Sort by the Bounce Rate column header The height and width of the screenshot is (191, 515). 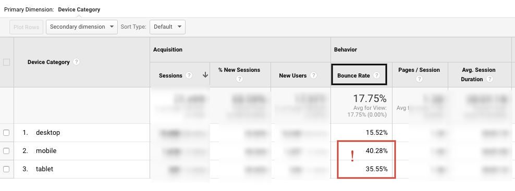coord(354,75)
